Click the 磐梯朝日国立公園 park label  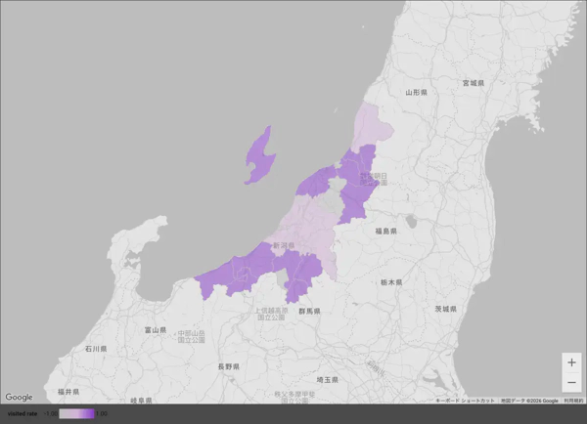point(374,179)
